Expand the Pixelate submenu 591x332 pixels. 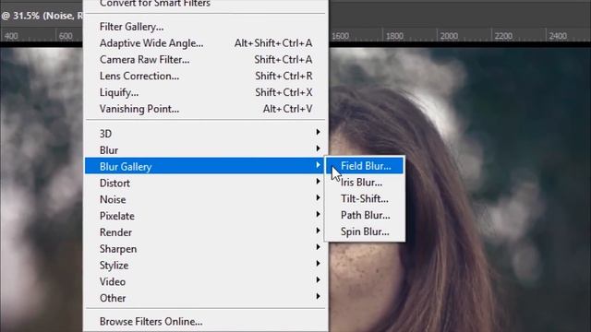coord(205,216)
